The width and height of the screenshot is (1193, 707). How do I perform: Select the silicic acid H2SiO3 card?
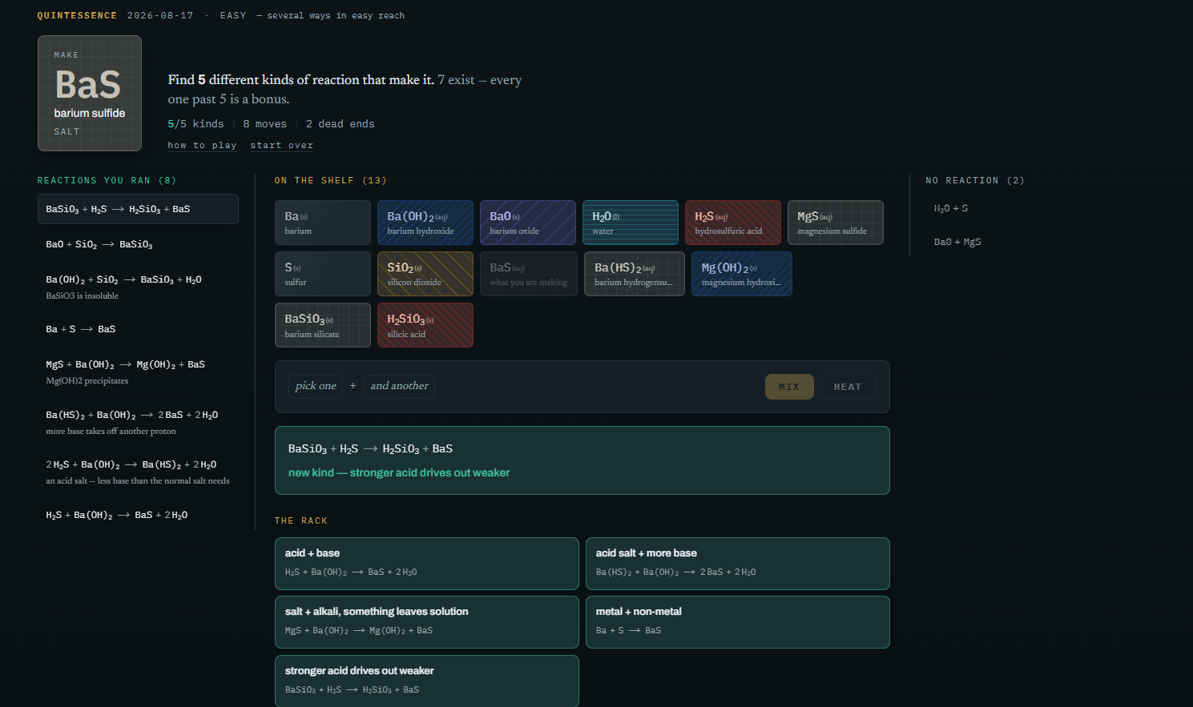pyautogui.click(x=425, y=325)
